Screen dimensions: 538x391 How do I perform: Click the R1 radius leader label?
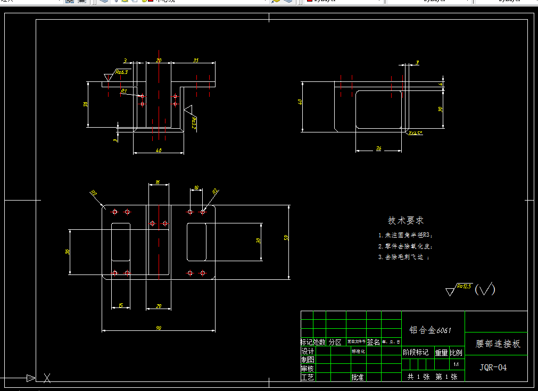click(124, 91)
